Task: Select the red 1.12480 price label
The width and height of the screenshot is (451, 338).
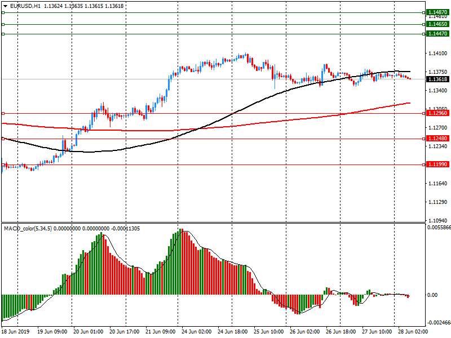Action: 438,139
